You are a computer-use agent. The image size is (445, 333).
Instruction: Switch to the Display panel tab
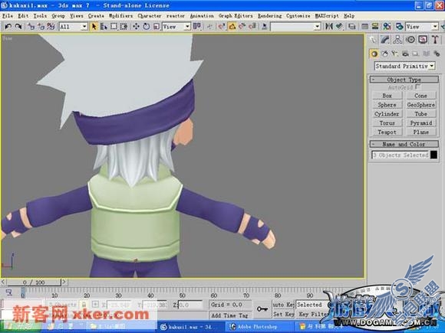point(423,39)
